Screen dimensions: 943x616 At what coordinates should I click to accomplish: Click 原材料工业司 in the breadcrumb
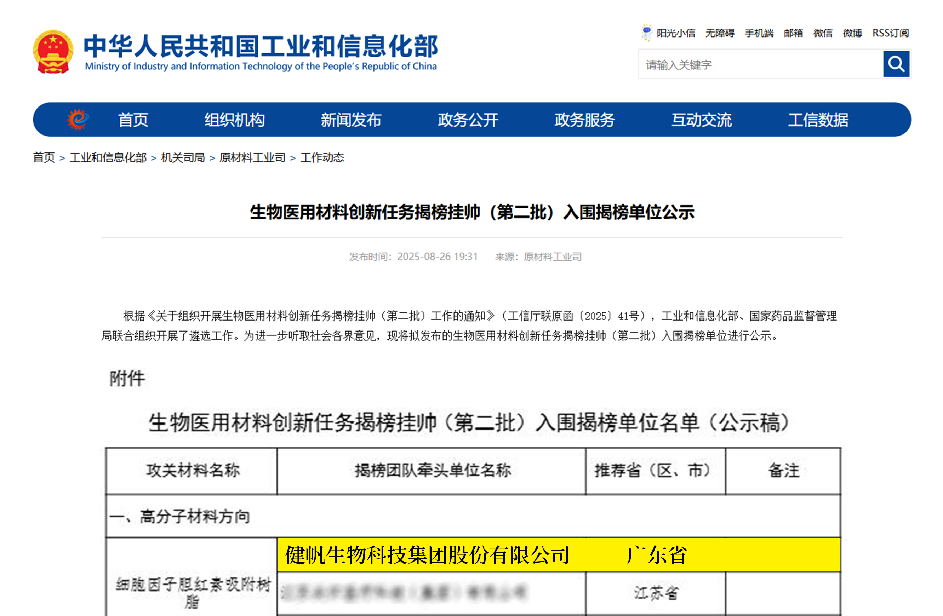click(252, 158)
